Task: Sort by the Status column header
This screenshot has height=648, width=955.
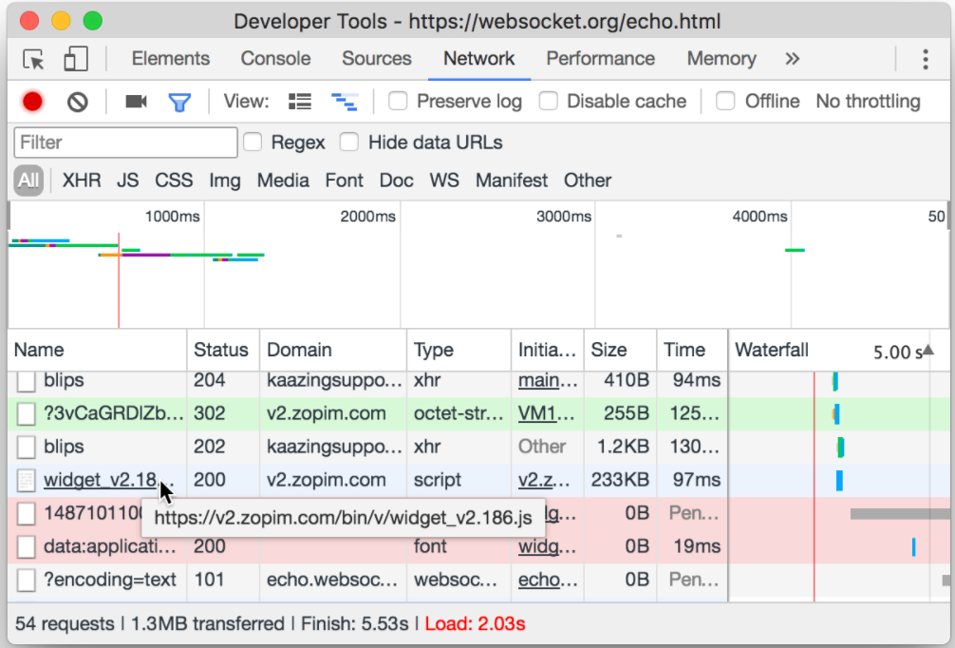Action: pos(223,350)
